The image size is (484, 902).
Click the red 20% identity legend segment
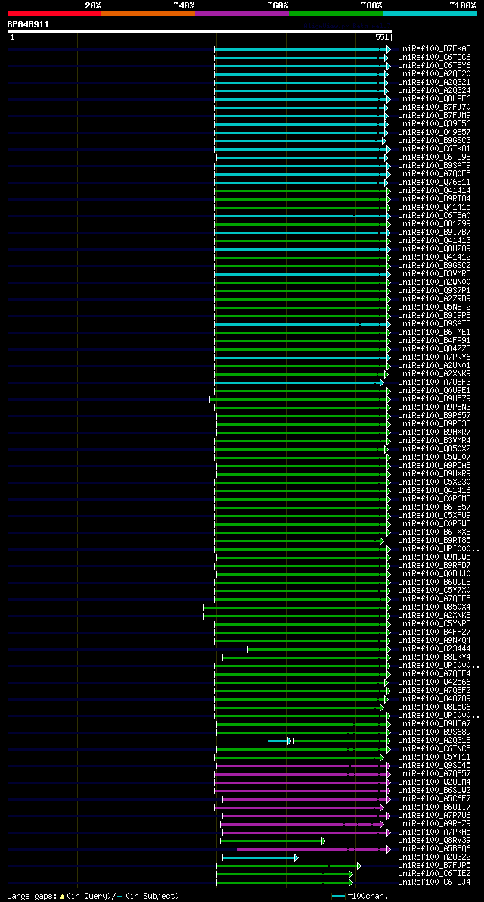54,13
